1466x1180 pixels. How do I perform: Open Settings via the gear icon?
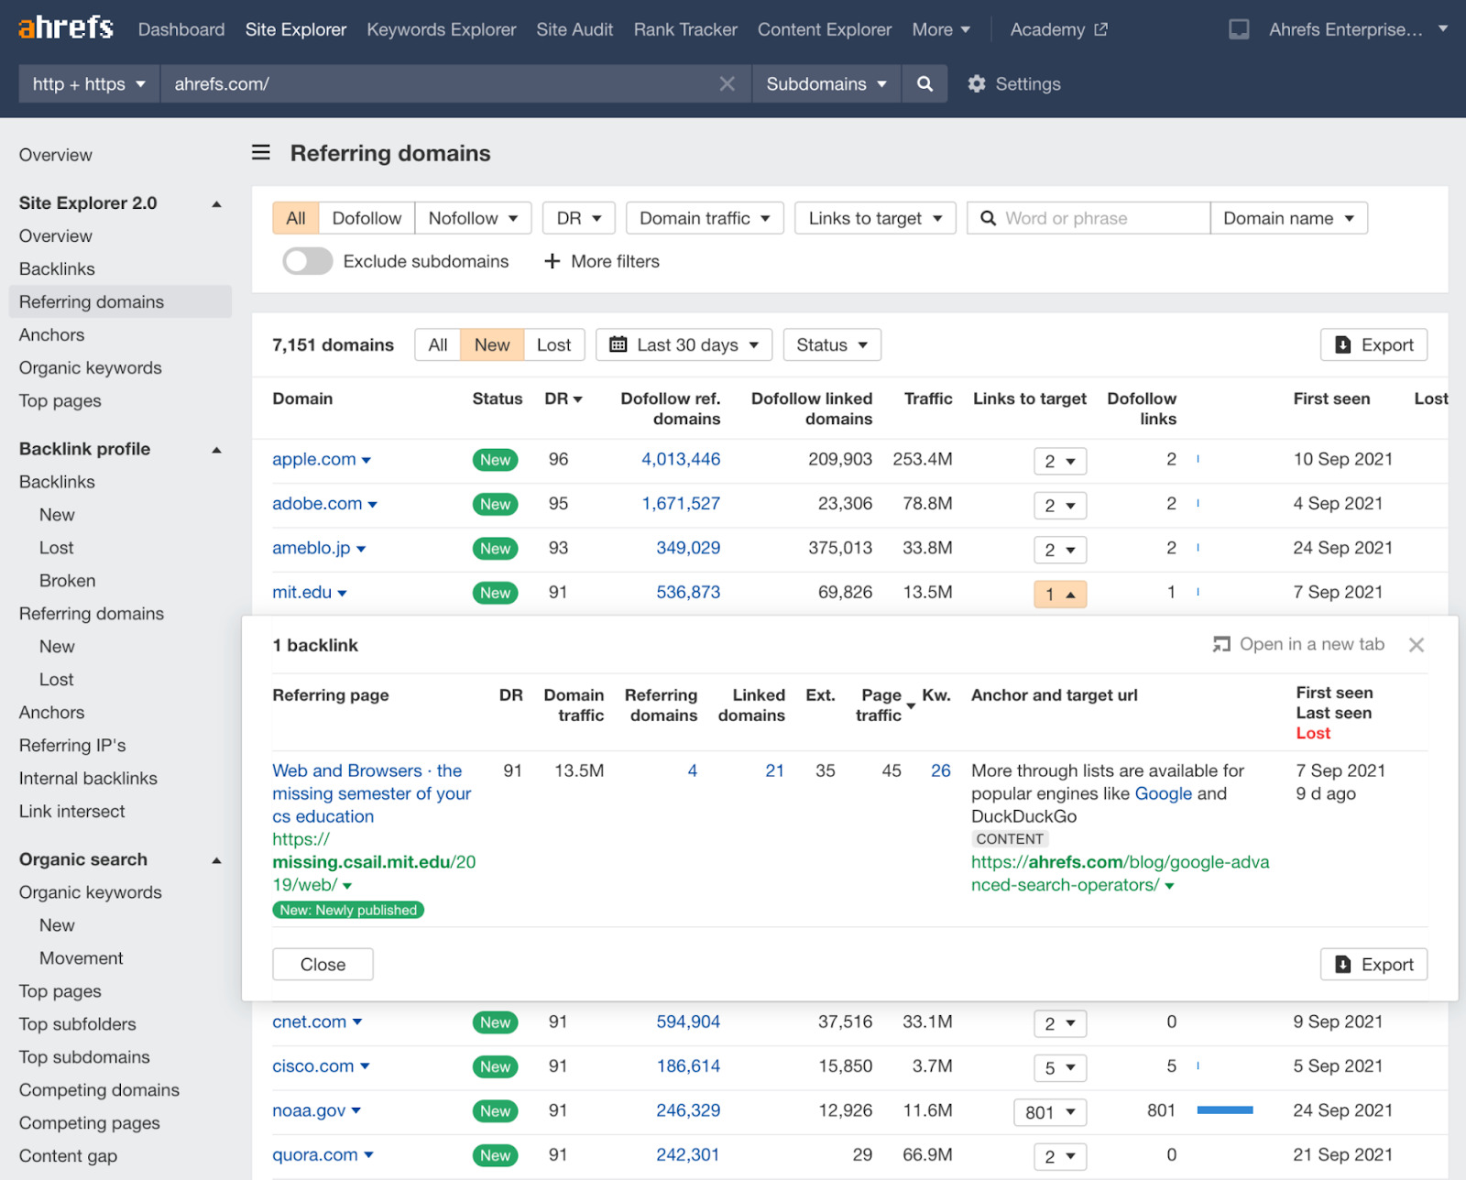point(977,84)
